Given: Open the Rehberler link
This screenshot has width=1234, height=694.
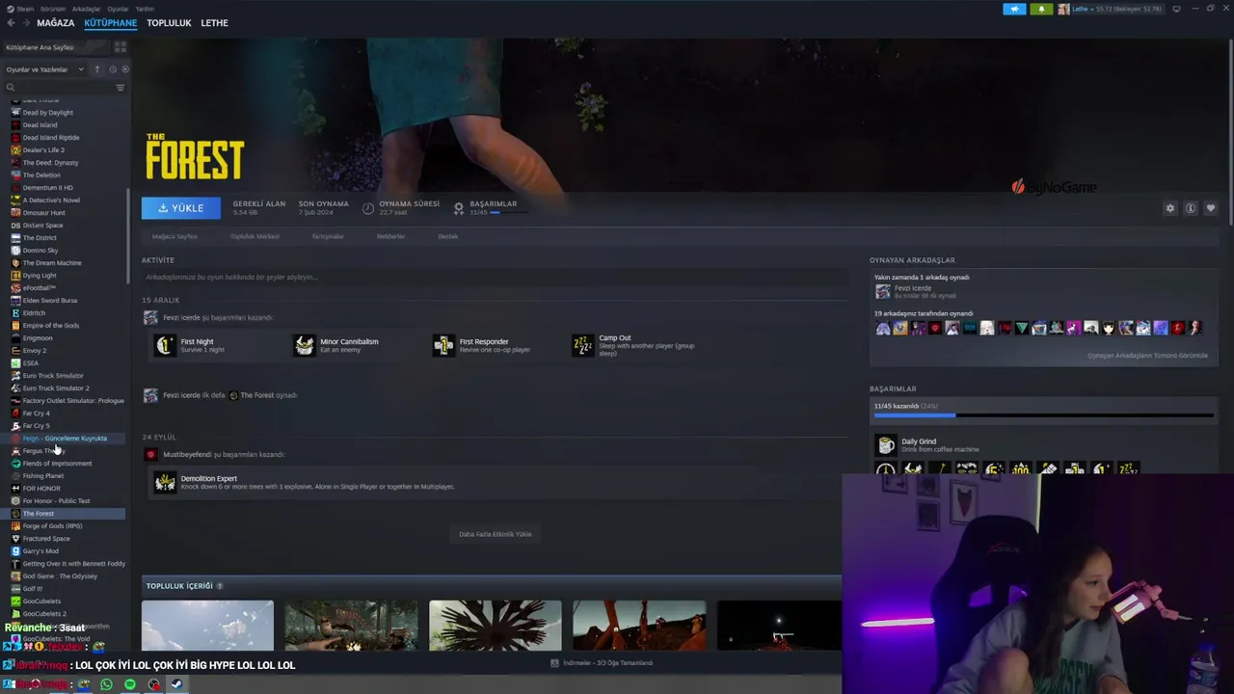Looking at the screenshot, I should point(390,236).
